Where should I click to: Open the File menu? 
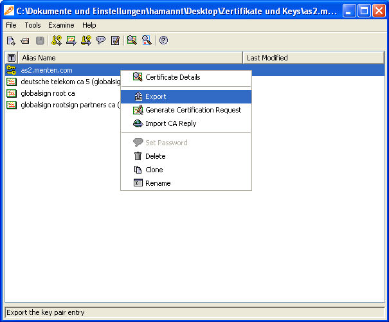[x=11, y=25]
